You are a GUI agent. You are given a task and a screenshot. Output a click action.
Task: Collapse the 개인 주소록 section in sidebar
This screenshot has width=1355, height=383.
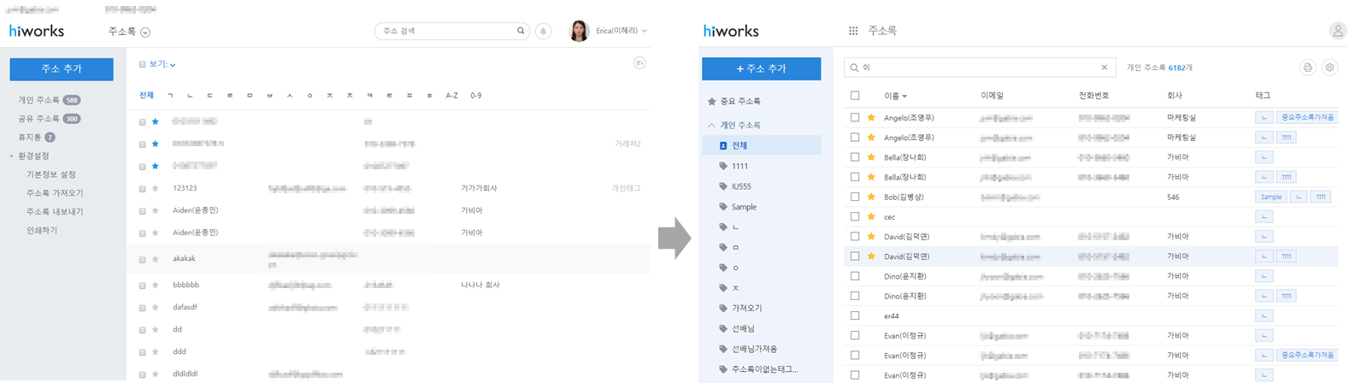tap(711, 126)
